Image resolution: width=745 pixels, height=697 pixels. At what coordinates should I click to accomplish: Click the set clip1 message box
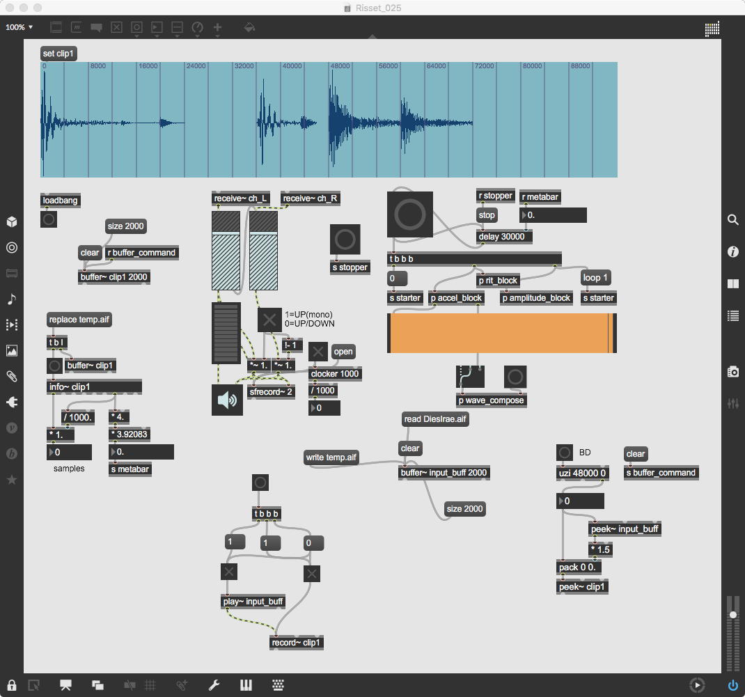58,54
